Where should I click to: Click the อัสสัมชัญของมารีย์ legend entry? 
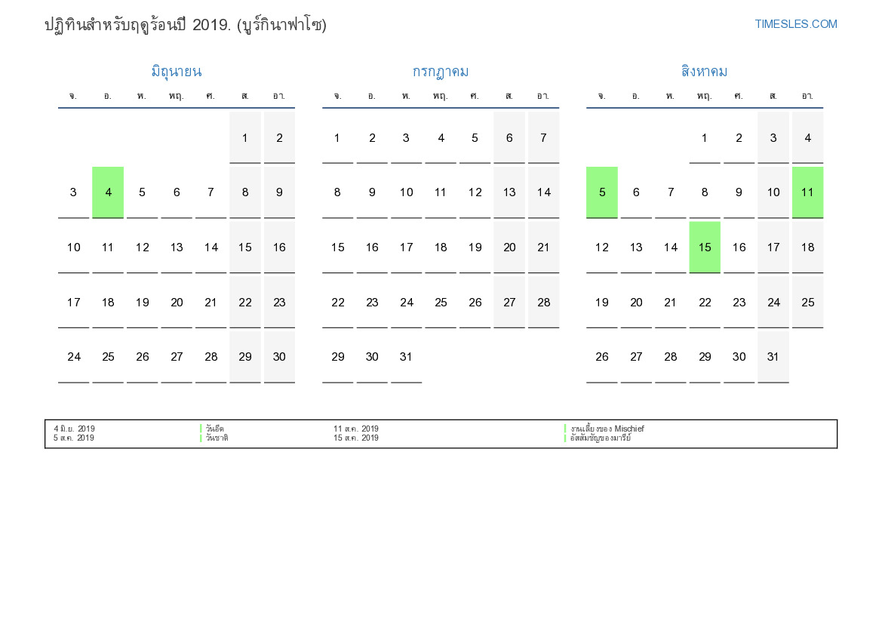click(601, 438)
